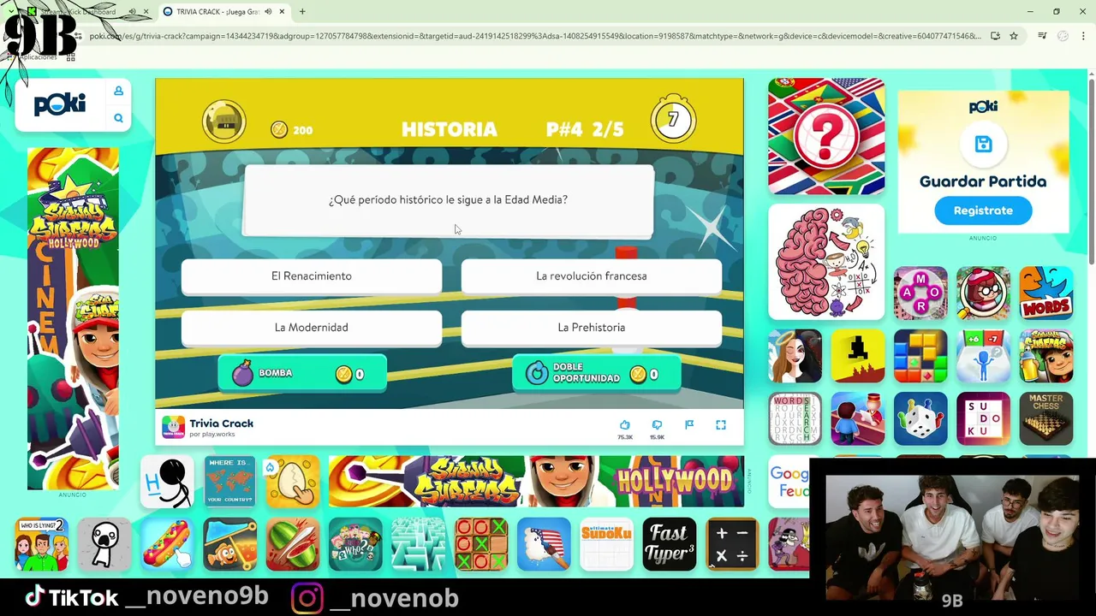
Task: Open the egg-tapping game icon
Action: tap(292, 481)
